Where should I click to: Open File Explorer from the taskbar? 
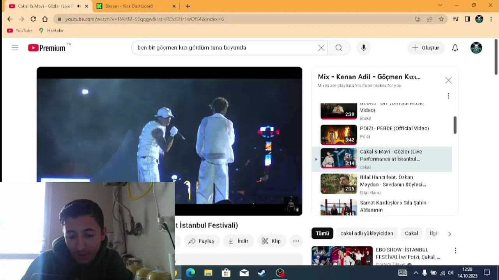[208, 273]
